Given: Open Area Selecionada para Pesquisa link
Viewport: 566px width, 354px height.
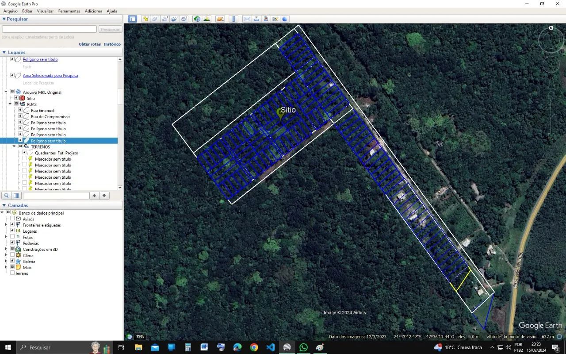Looking at the screenshot, I should (x=50, y=75).
